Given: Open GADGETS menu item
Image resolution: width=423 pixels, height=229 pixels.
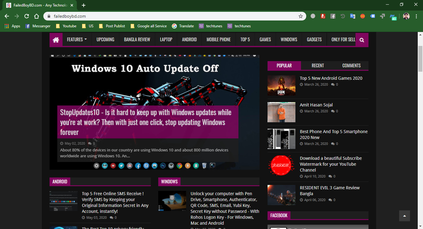Looking at the screenshot, I should [x=314, y=40].
